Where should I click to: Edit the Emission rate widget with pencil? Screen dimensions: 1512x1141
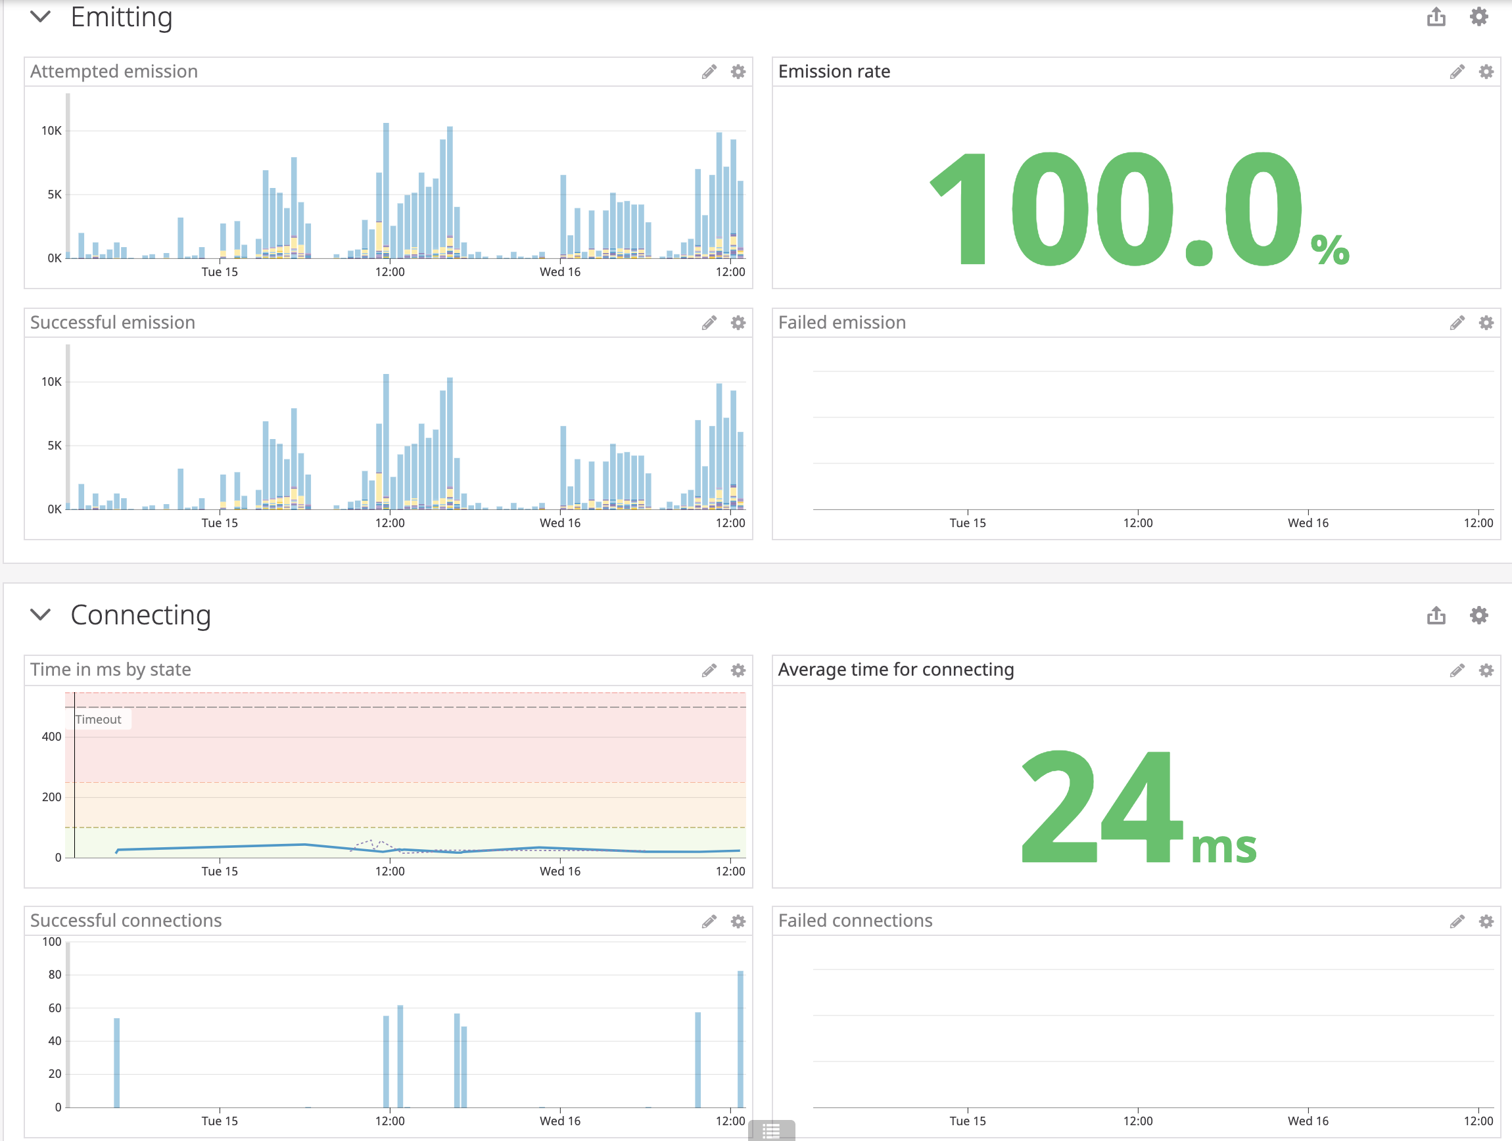pyautogui.click(x=1457, y=72)
